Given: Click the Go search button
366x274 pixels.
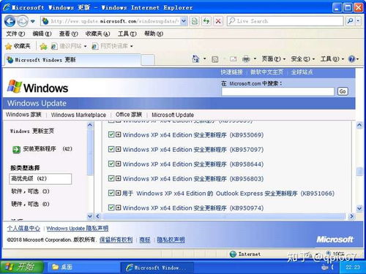Looking at the screenshot, I should [343, 91].
